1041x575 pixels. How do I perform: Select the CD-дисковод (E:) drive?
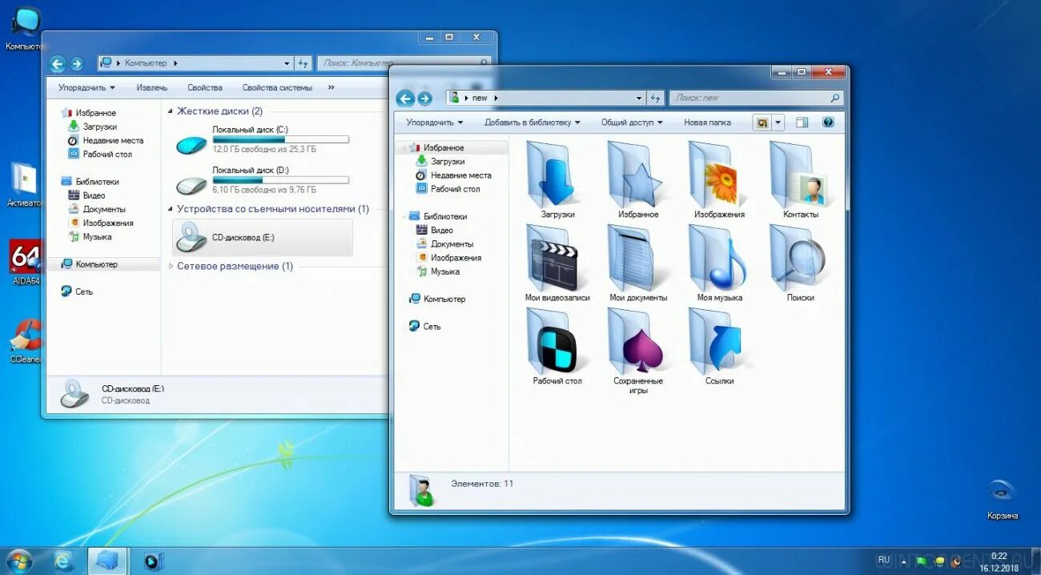263,237
